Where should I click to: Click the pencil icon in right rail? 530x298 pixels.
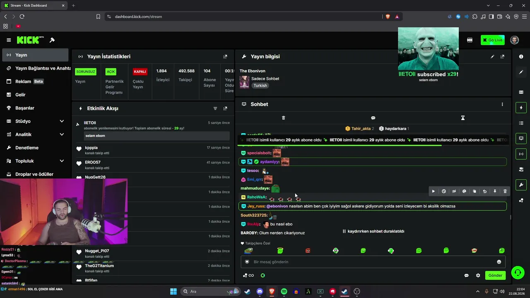[x=521, y=72]
